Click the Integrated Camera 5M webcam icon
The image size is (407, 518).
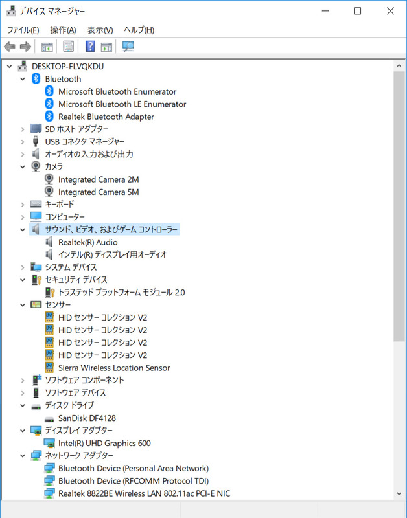point(49,192)
